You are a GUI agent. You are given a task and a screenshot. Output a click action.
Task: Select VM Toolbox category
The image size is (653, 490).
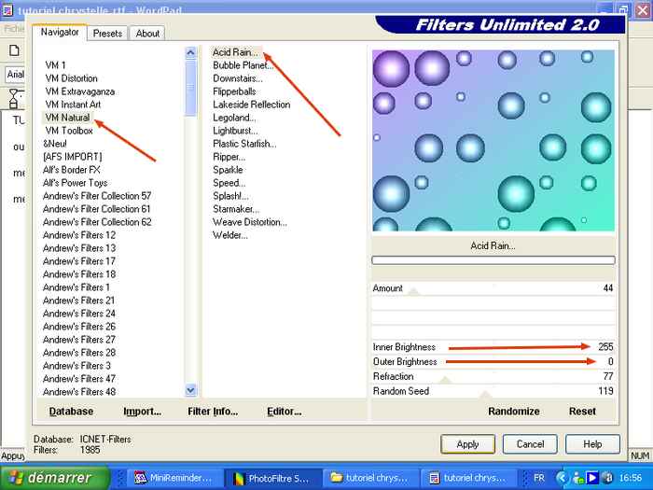click(x=69, y=131)
